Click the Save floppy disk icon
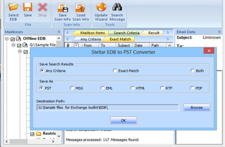 28,7
